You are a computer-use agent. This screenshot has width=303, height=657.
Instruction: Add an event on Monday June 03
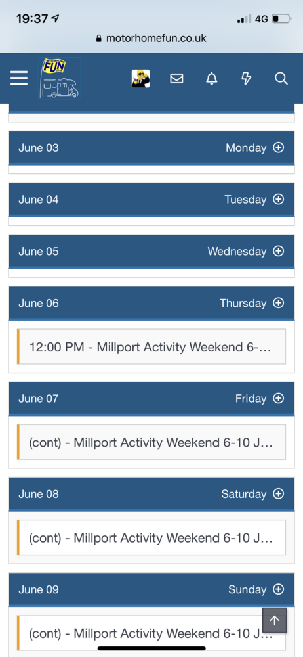coord(278,147)
